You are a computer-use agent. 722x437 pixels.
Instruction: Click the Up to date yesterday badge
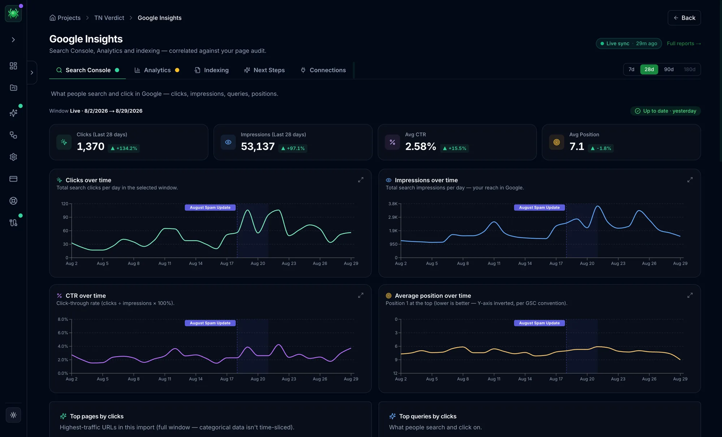(x=666, y=111)
